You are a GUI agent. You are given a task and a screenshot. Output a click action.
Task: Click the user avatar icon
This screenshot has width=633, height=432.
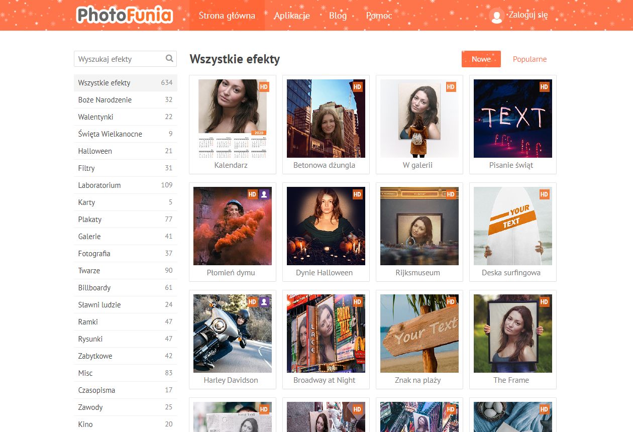click(496, 16)
